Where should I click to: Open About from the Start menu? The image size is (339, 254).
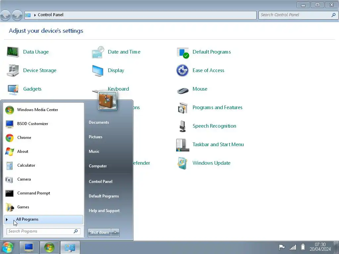(x=44, y=151)
